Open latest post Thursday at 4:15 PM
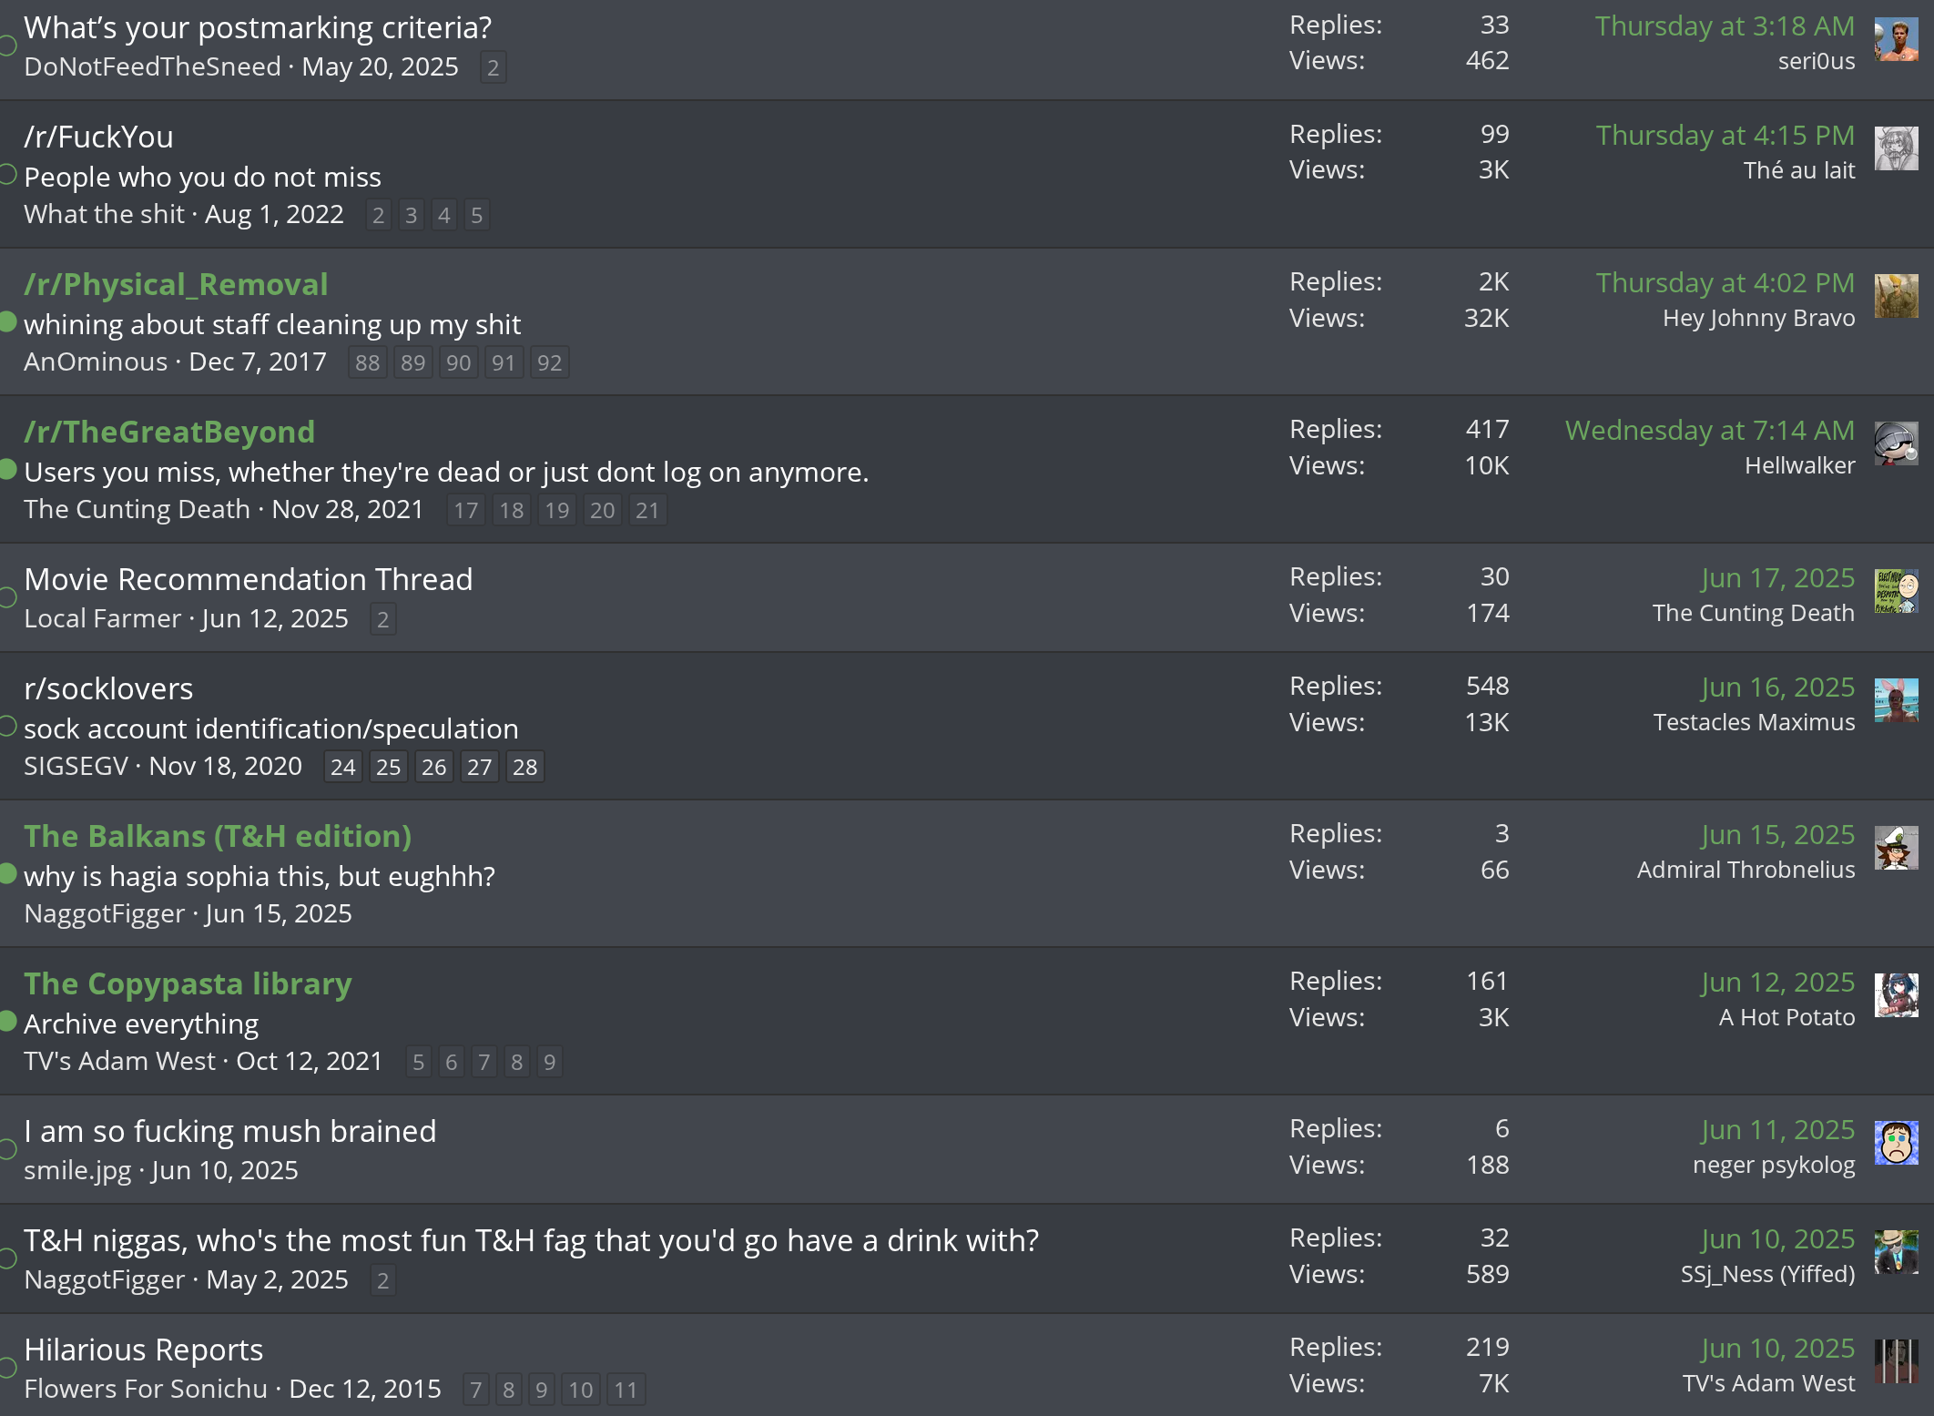The width and height of the screenshot is (1934, 1416). click(x=1725, y=135)
